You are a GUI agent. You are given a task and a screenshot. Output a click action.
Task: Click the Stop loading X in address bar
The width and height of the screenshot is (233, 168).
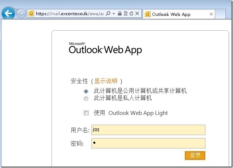point(137,14)
